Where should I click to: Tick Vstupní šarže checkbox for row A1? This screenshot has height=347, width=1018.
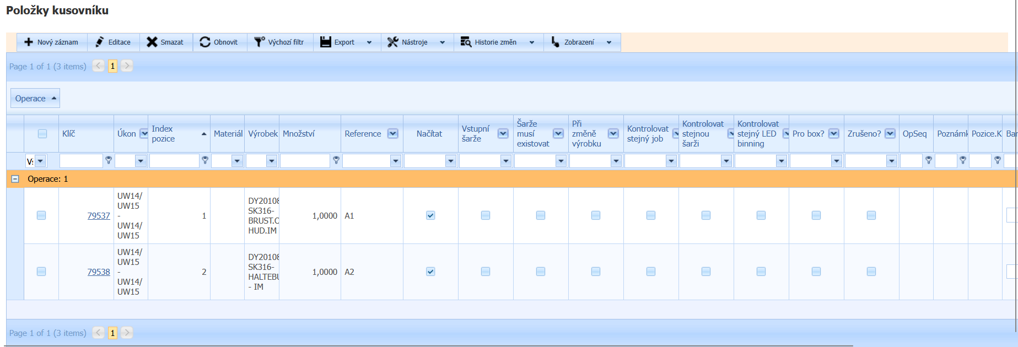coord(486,215)
